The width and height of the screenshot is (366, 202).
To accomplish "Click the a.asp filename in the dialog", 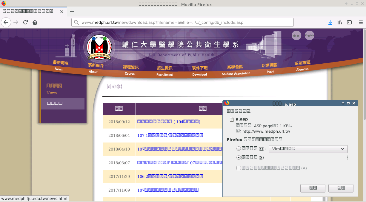I will tap(242, 119).
